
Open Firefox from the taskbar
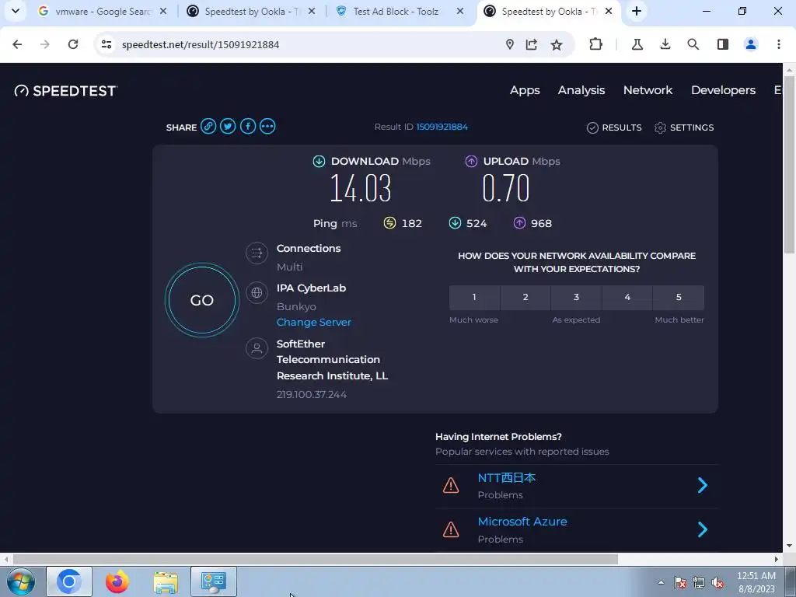(117, 581)
